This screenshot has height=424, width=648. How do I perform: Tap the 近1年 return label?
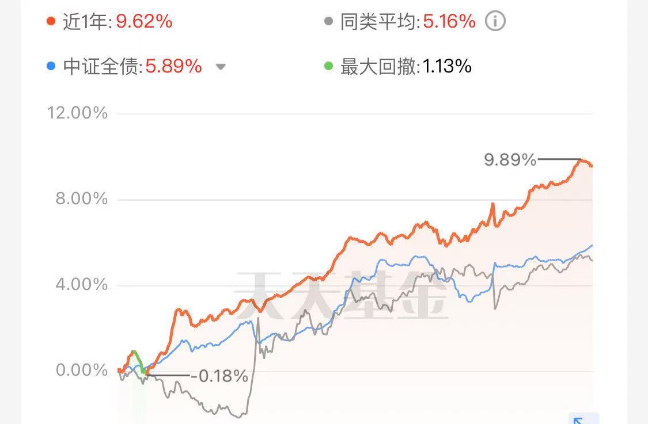pyautogui.click(x=87, y=21)
